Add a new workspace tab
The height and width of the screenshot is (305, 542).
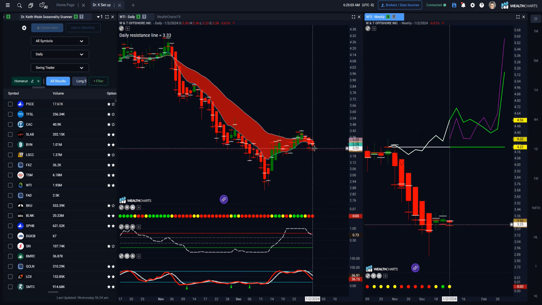coord(133,5)
